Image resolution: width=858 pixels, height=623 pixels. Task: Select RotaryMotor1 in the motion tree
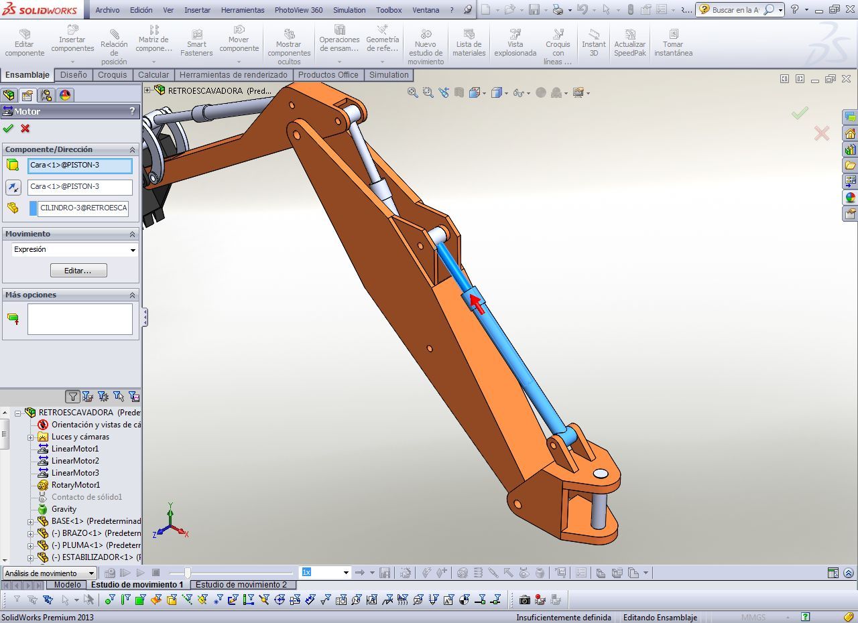tap(76, 485)
